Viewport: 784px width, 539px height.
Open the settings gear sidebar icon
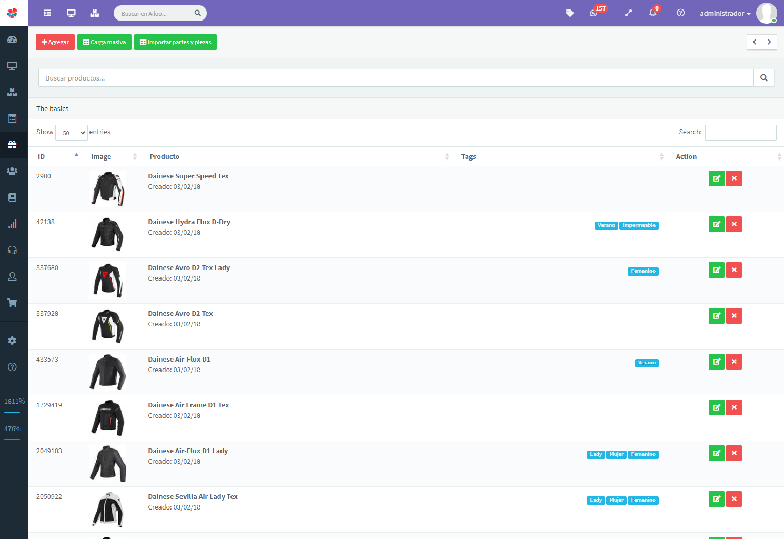(12, 341)
